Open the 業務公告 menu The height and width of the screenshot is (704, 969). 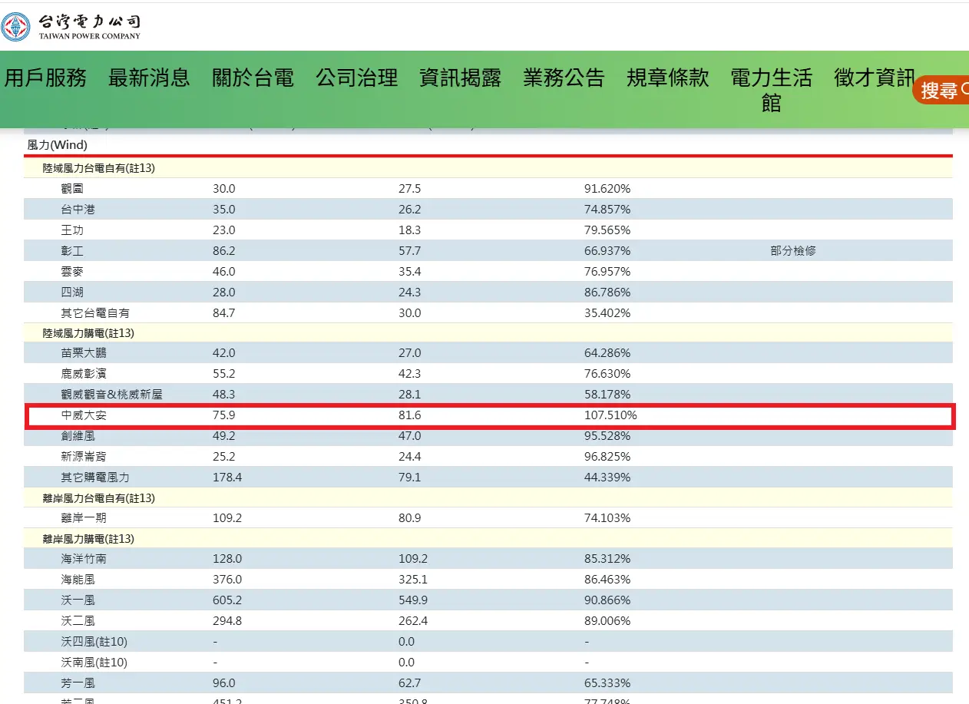point(564,78)
